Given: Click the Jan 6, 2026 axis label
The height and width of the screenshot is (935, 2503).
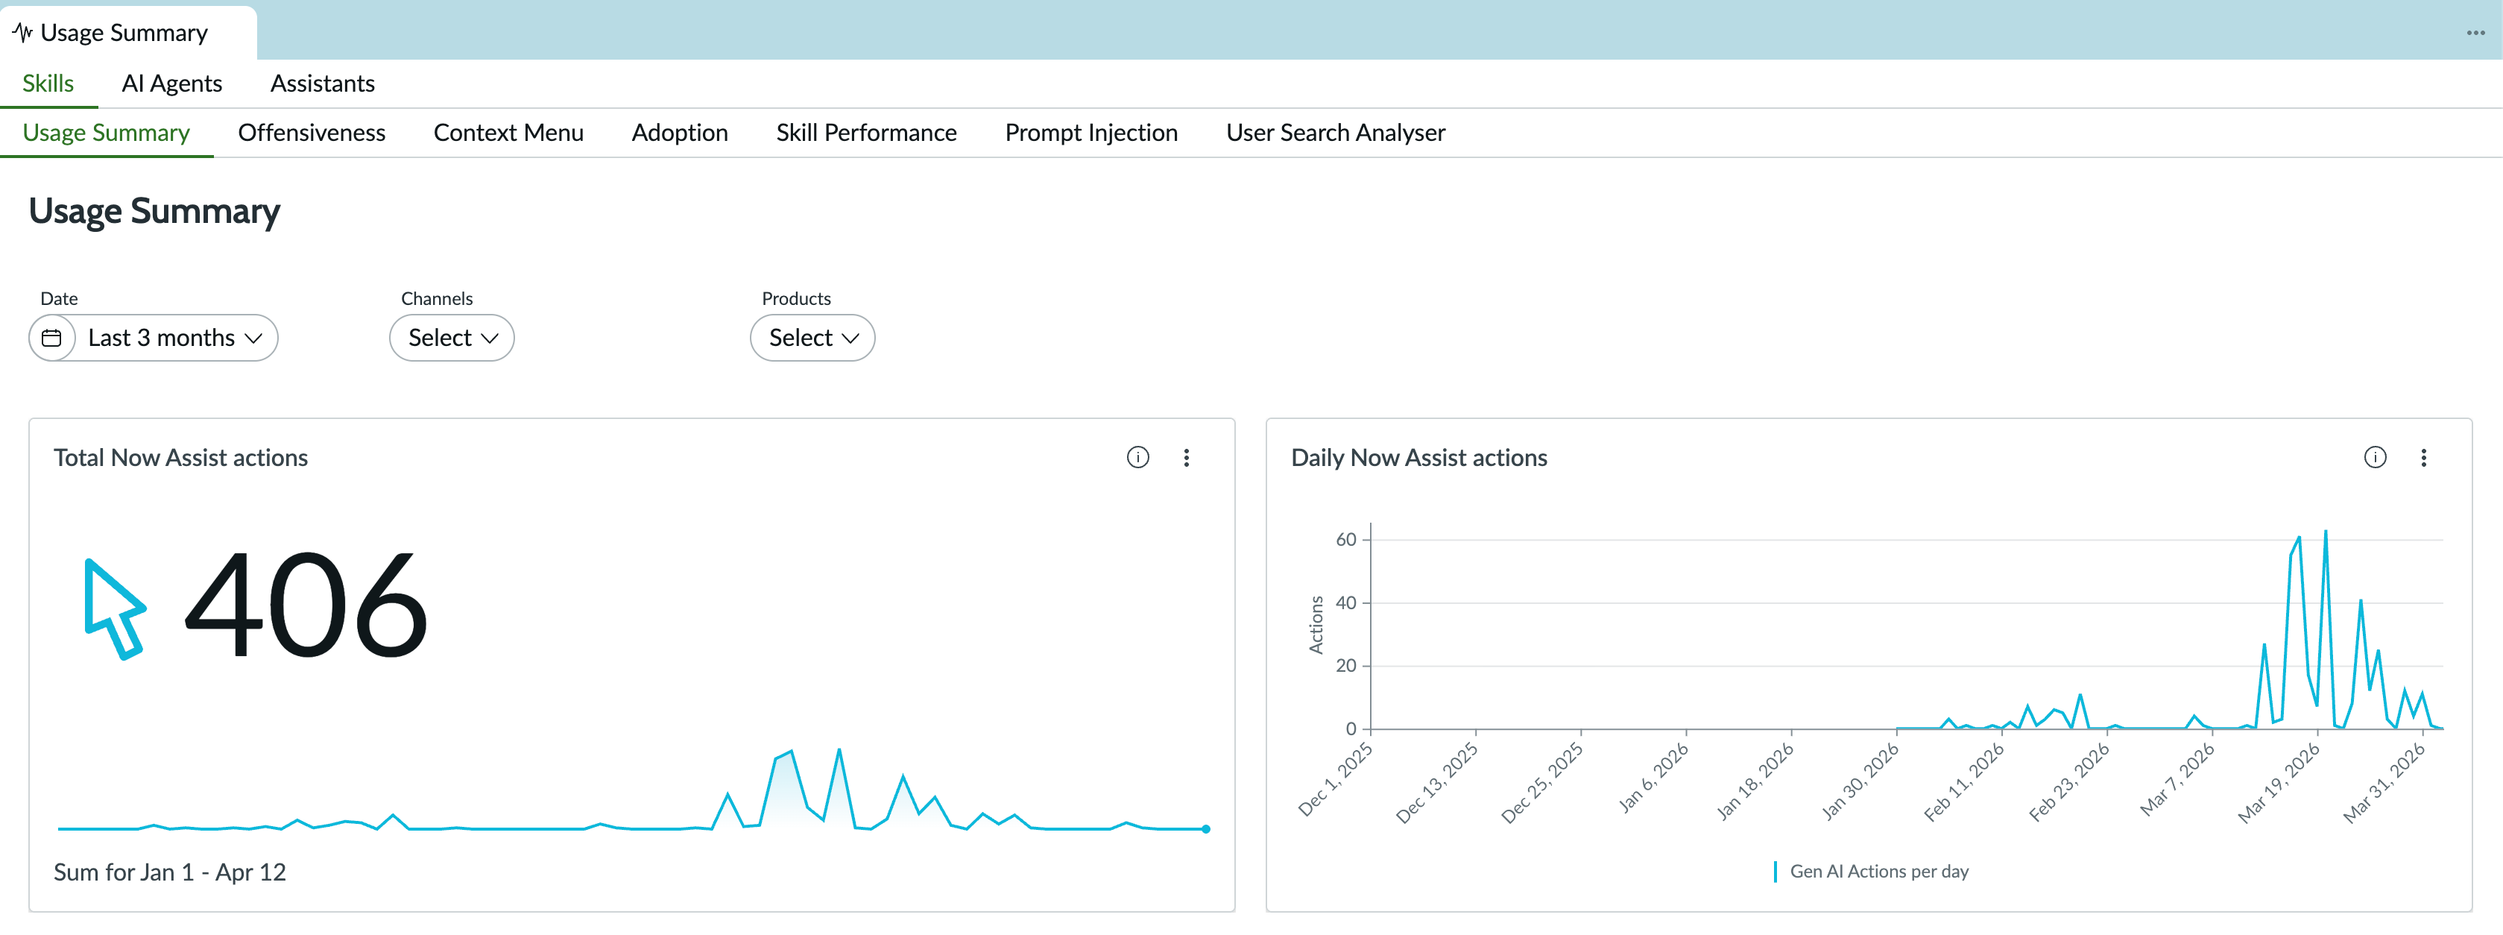Looking at the screenshot, I should coord(1654,778).
